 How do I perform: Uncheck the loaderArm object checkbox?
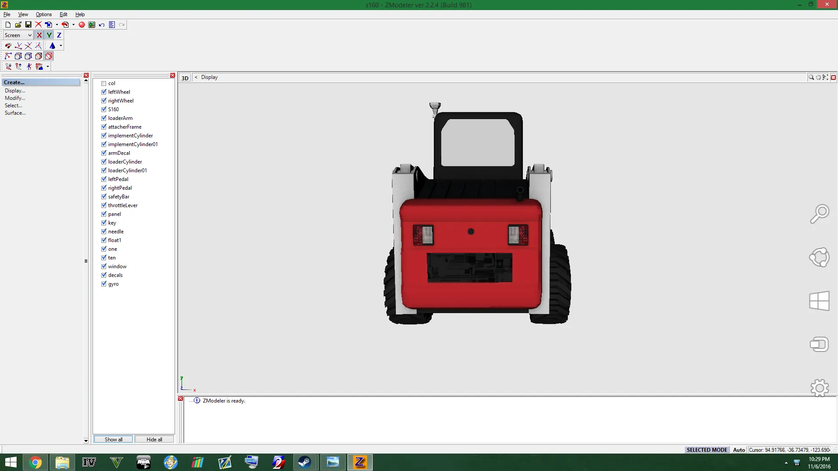click(x=104, y=118)
